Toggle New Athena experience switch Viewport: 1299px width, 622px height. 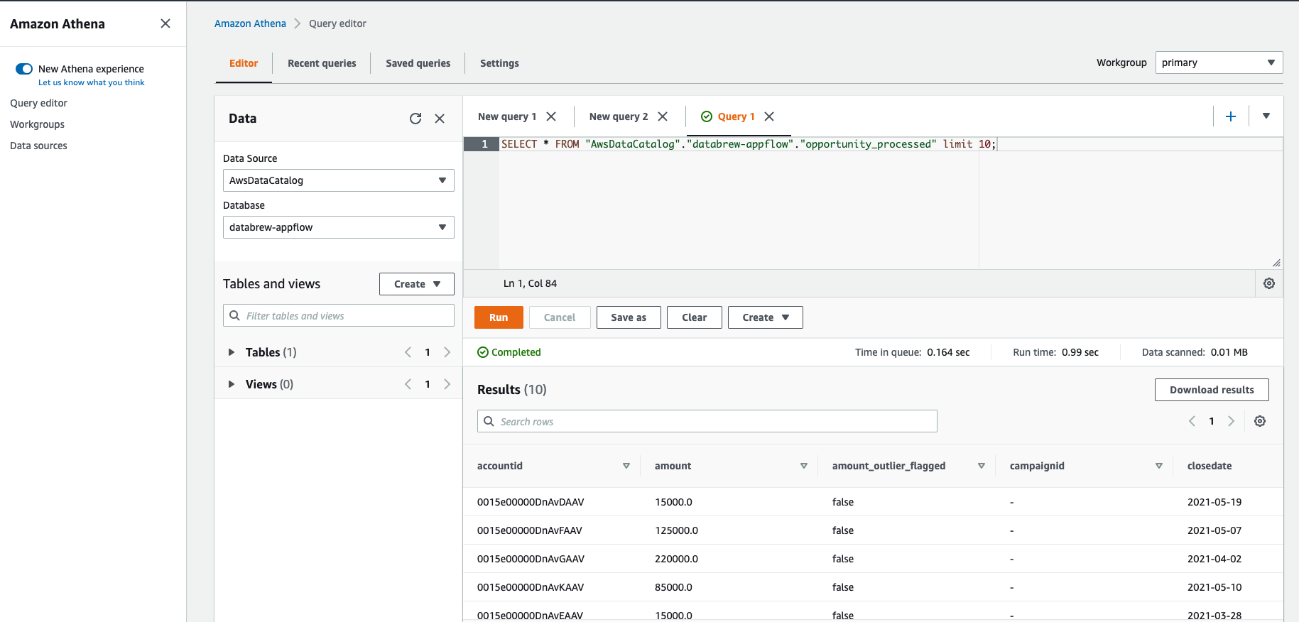click(x=24, y=69)
